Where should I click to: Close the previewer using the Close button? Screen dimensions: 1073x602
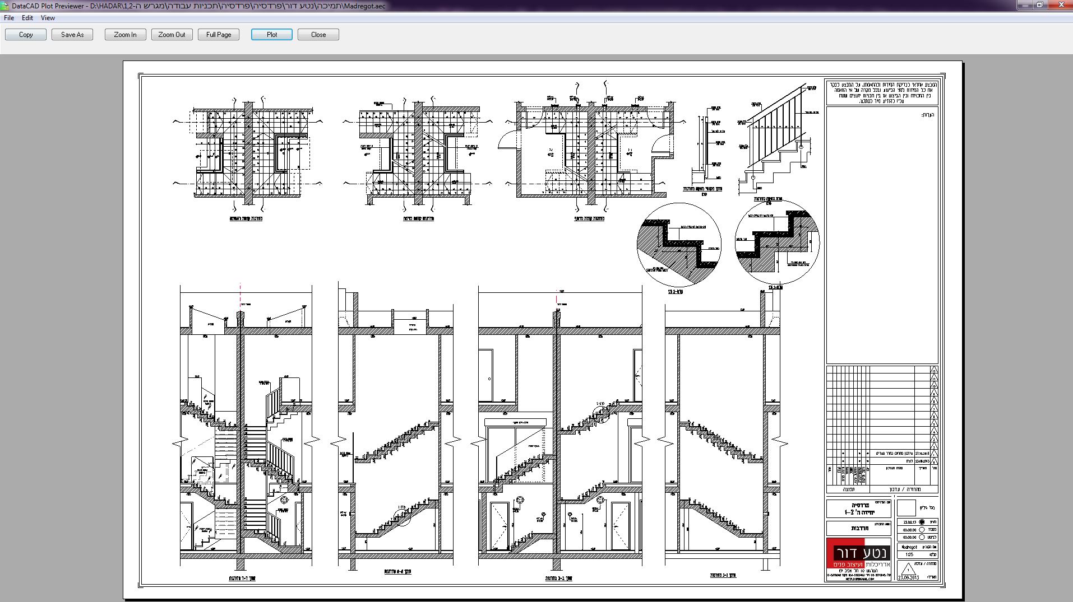coord(318,35)
